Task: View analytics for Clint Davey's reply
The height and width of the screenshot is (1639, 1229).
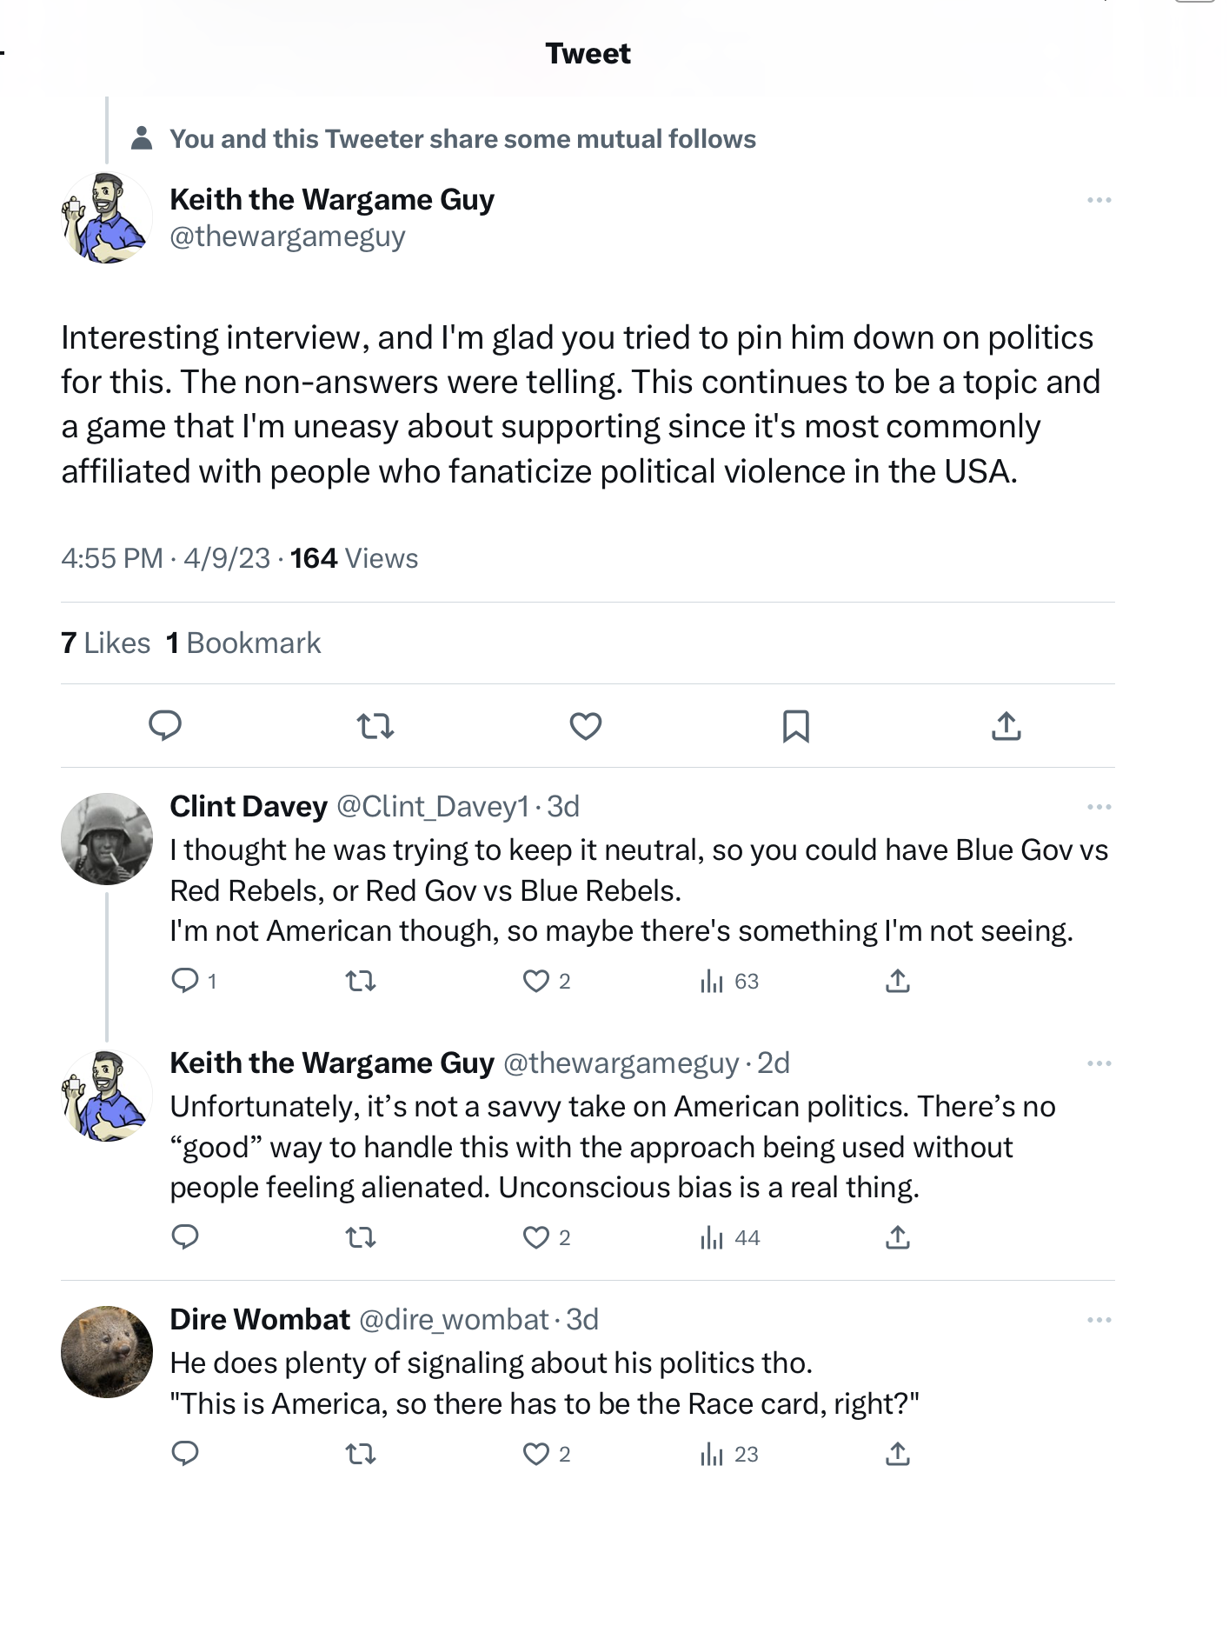Action: click(x=712, y=982)
